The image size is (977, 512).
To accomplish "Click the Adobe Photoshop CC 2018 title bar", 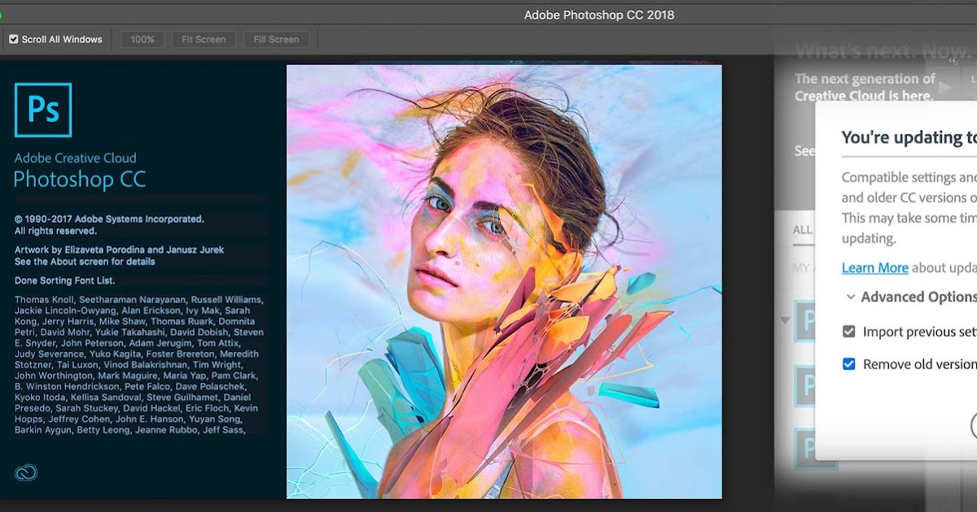I will click(x=599, y=15).
